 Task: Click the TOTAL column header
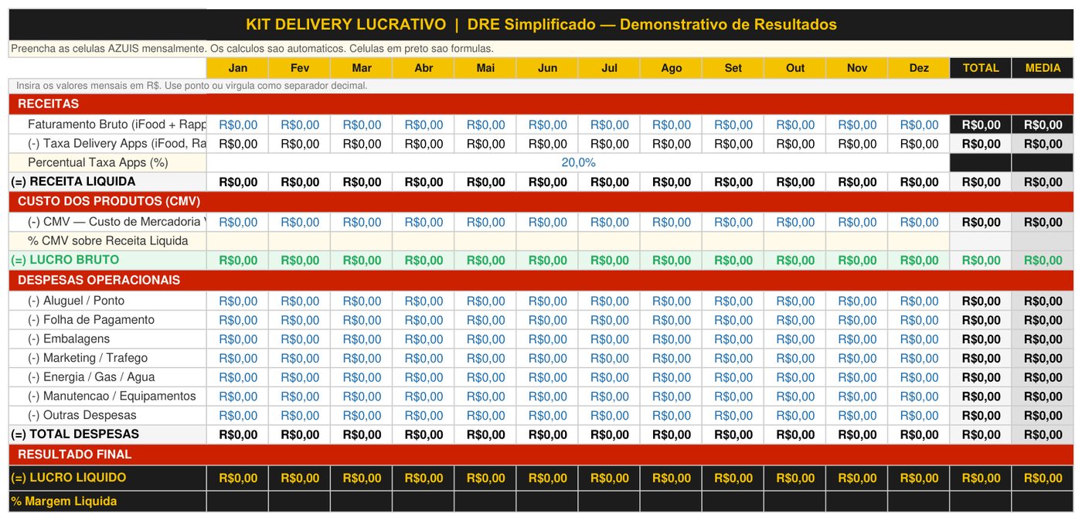click(x=981, y=68)
